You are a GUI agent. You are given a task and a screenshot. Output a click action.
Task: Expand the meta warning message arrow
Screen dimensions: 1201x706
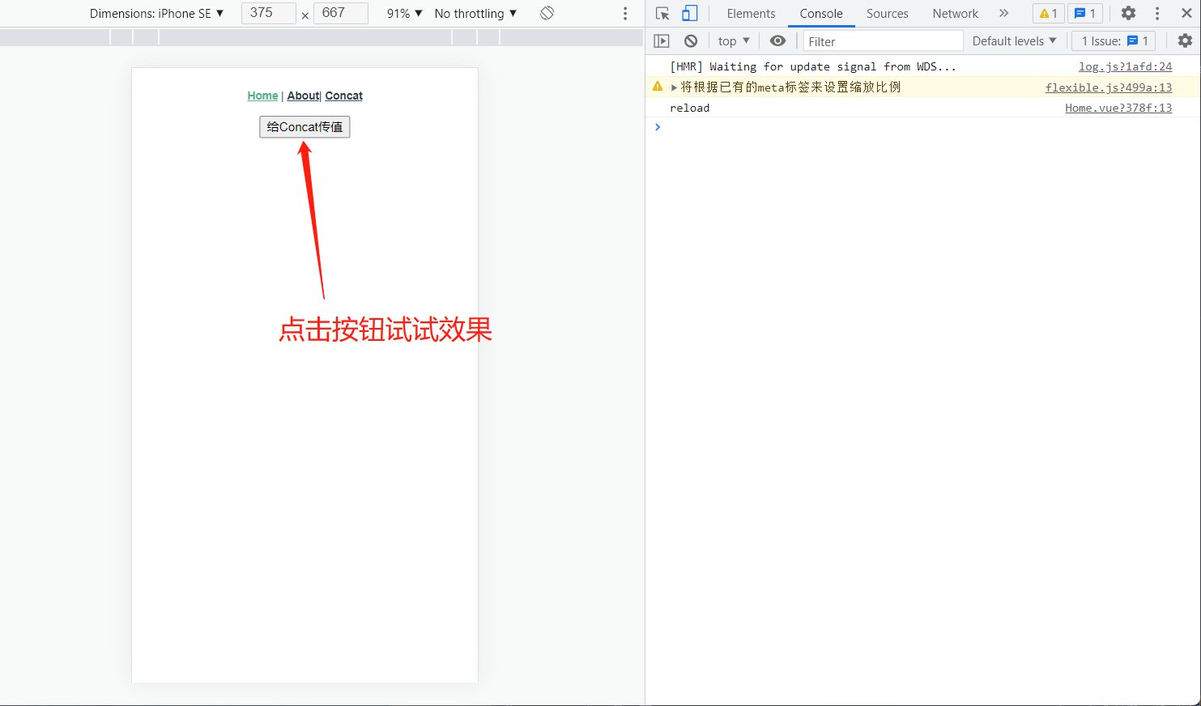tap(673, 87)
